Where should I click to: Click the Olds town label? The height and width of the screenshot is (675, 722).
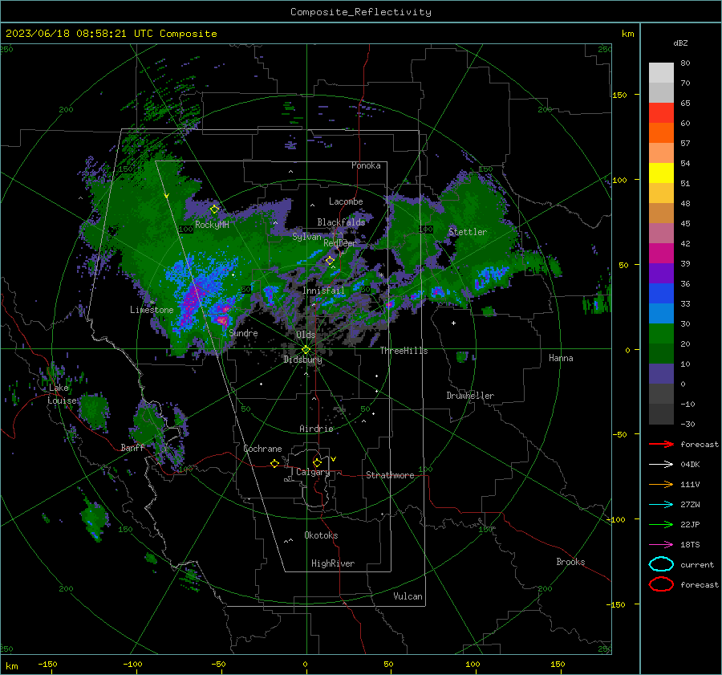[x=306, y=335]
